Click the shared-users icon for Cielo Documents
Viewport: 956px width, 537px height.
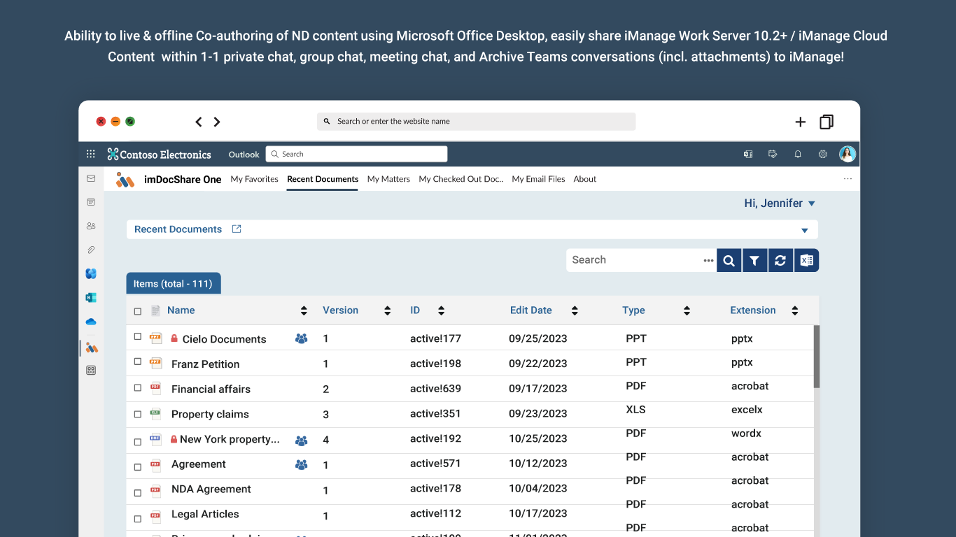tap(302, 338)
